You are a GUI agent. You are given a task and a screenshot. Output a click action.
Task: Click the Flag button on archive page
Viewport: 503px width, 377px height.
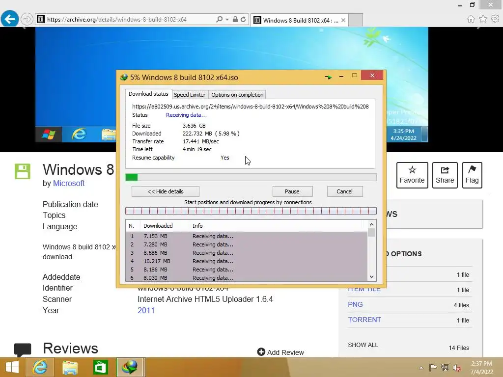pyautogui.click(x=472, y=175)
